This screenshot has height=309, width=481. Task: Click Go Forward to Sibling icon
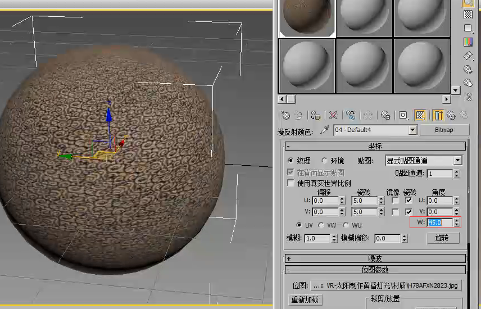pyautogui.click(x=464, y=115)
